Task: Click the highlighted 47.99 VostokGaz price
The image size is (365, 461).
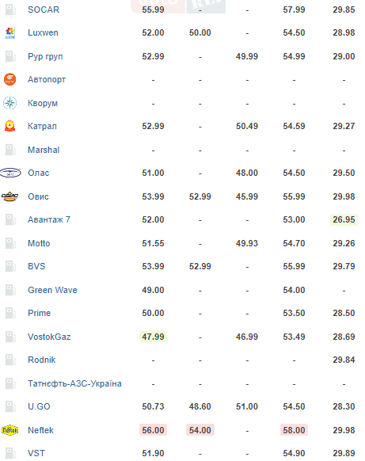Action: click(153, 337)
